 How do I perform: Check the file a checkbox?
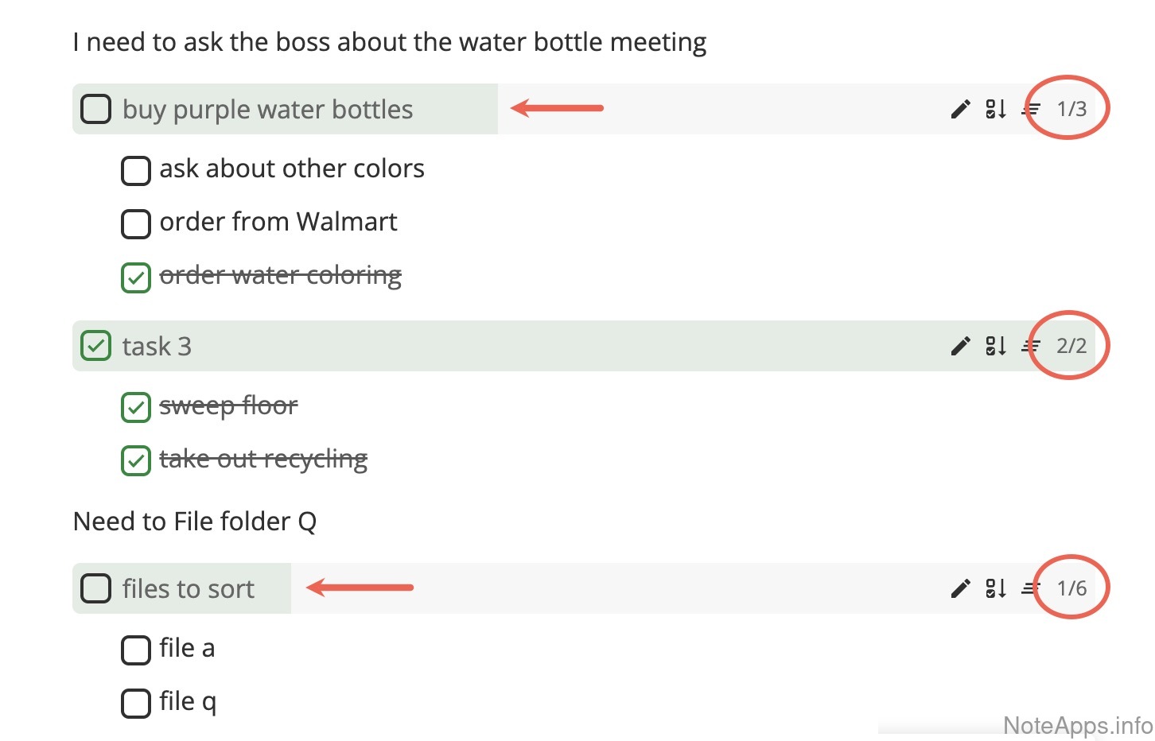click(135, 650)
